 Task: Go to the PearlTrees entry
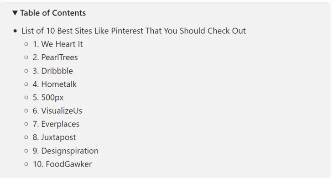click(55, 58)
